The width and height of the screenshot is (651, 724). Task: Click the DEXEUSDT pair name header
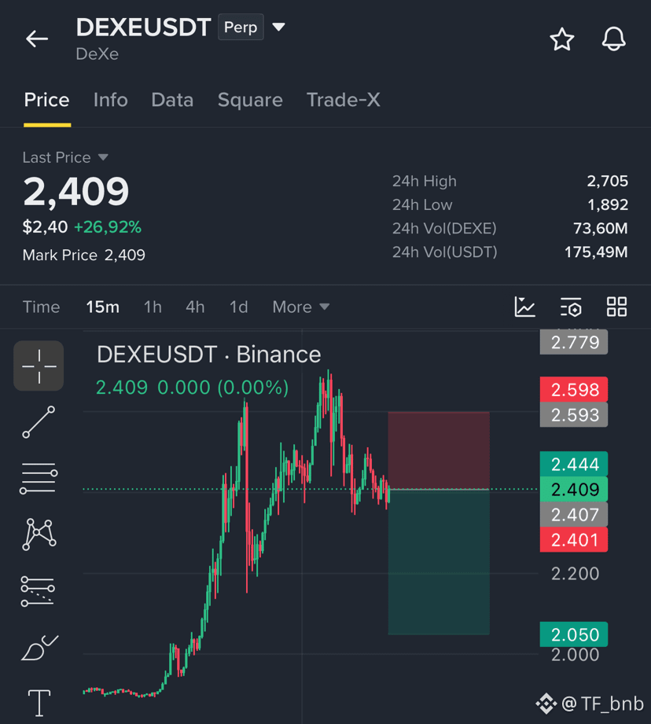(143, 28)
